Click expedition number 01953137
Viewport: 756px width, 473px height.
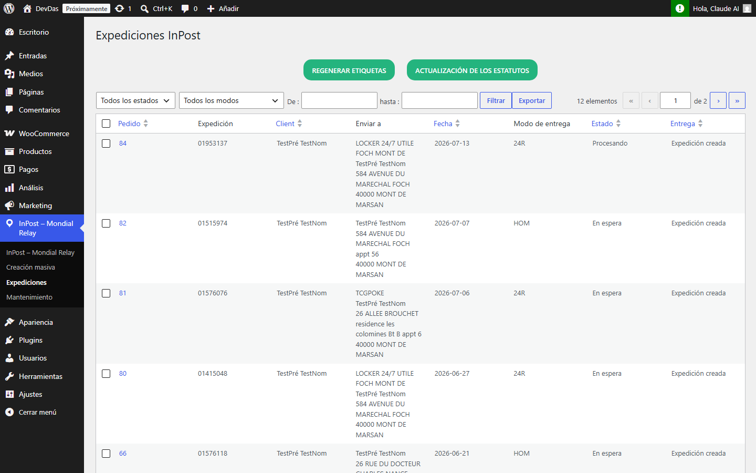point(213,143)
